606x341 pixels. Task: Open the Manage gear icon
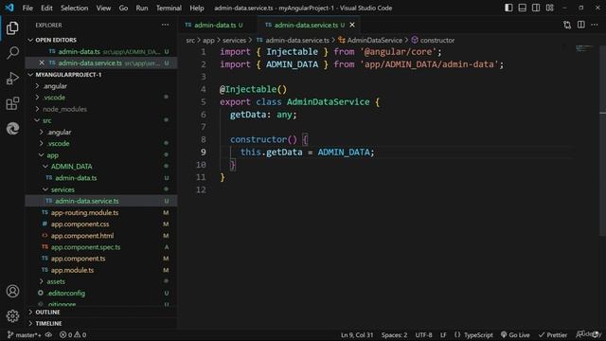(x=12, y=316)
